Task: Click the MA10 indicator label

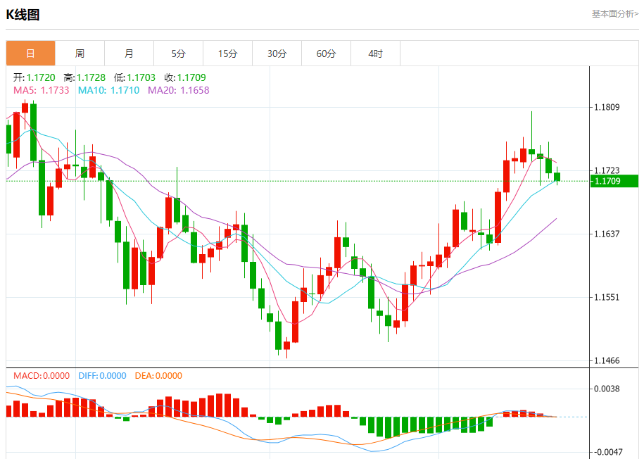Action: 108,90
